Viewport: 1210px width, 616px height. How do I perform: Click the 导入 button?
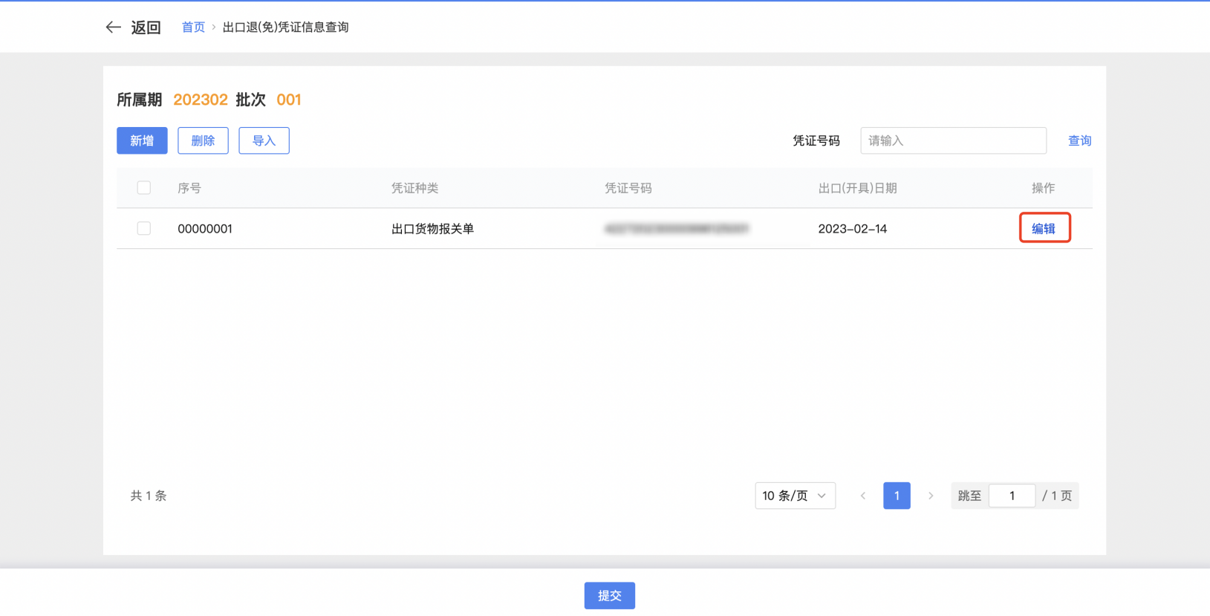pyautogui.click(x=264, y=140)
